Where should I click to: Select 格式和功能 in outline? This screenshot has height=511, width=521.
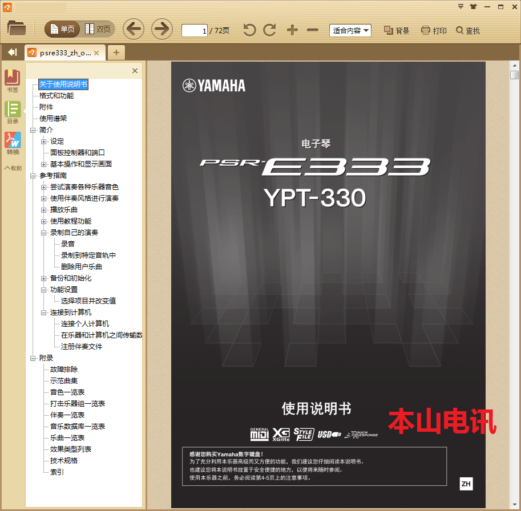click(x=56, y=96)
